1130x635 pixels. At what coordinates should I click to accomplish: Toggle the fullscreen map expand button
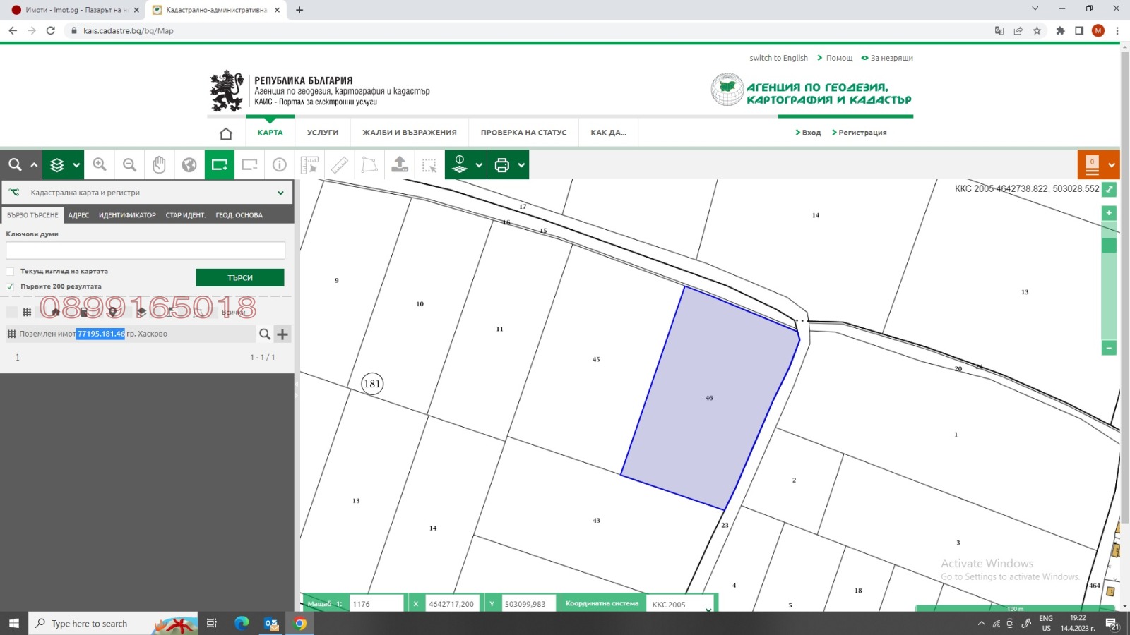(1109, 189)
